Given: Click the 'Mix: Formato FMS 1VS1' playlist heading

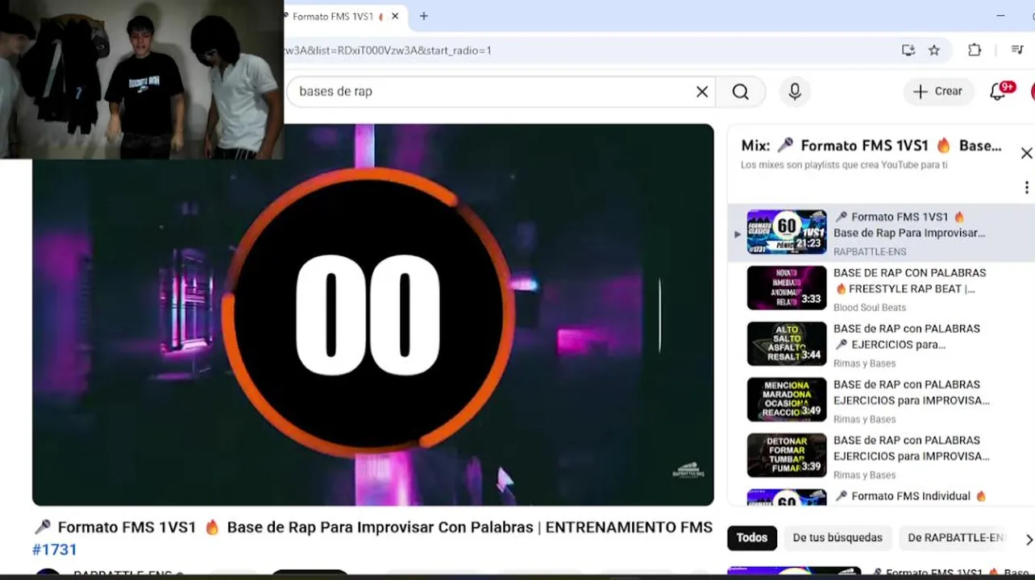Looking at the screenshot, I should point(871,146).
